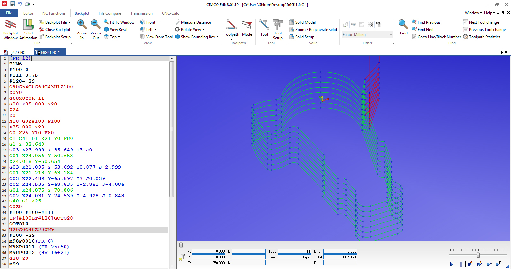This screenshot has width=511, height=269.
Task: Open Toolpath Statistics
Action: pyautogui.click(x=482, y=37)
